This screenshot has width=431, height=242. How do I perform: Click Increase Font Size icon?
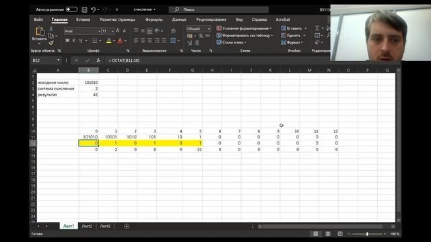[118, 31]
